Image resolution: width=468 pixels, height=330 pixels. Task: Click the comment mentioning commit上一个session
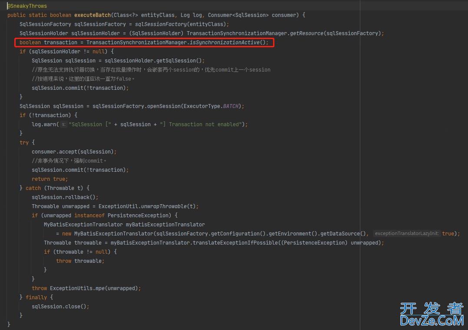[151, 70]
